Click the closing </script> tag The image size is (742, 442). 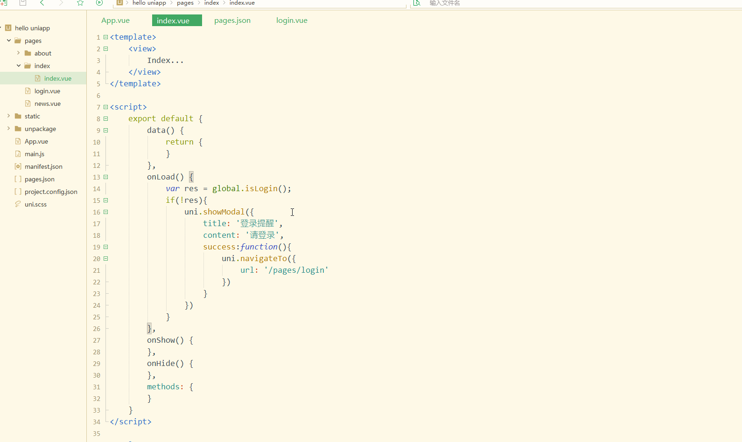click(131, 421)
